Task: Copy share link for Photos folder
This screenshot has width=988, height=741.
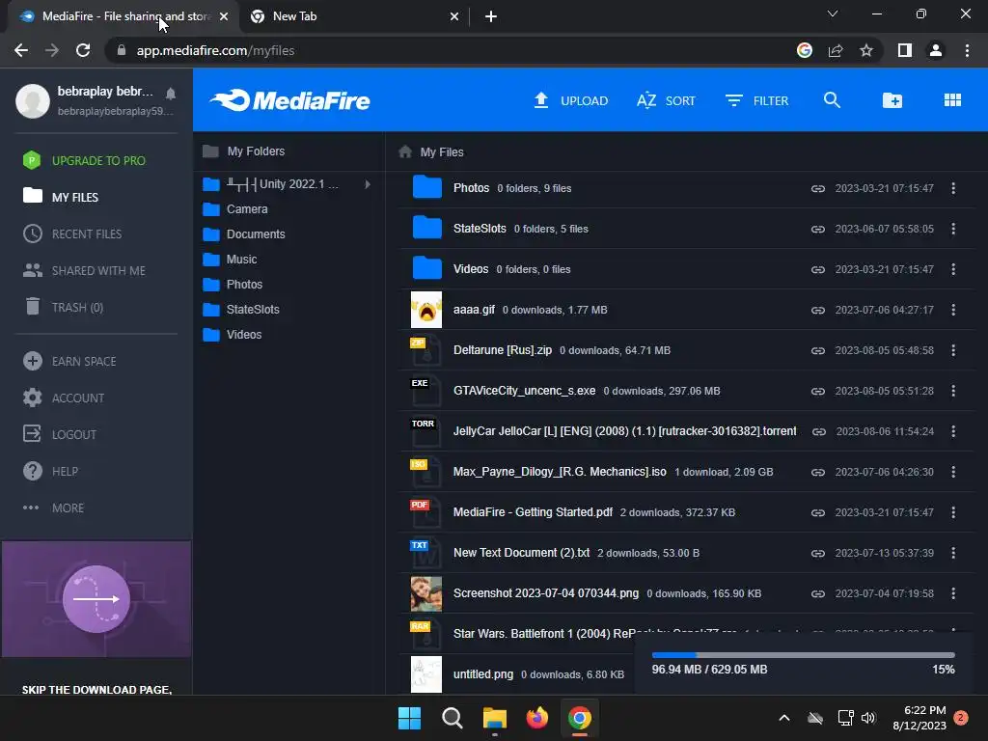Action: tap(818, 188)
